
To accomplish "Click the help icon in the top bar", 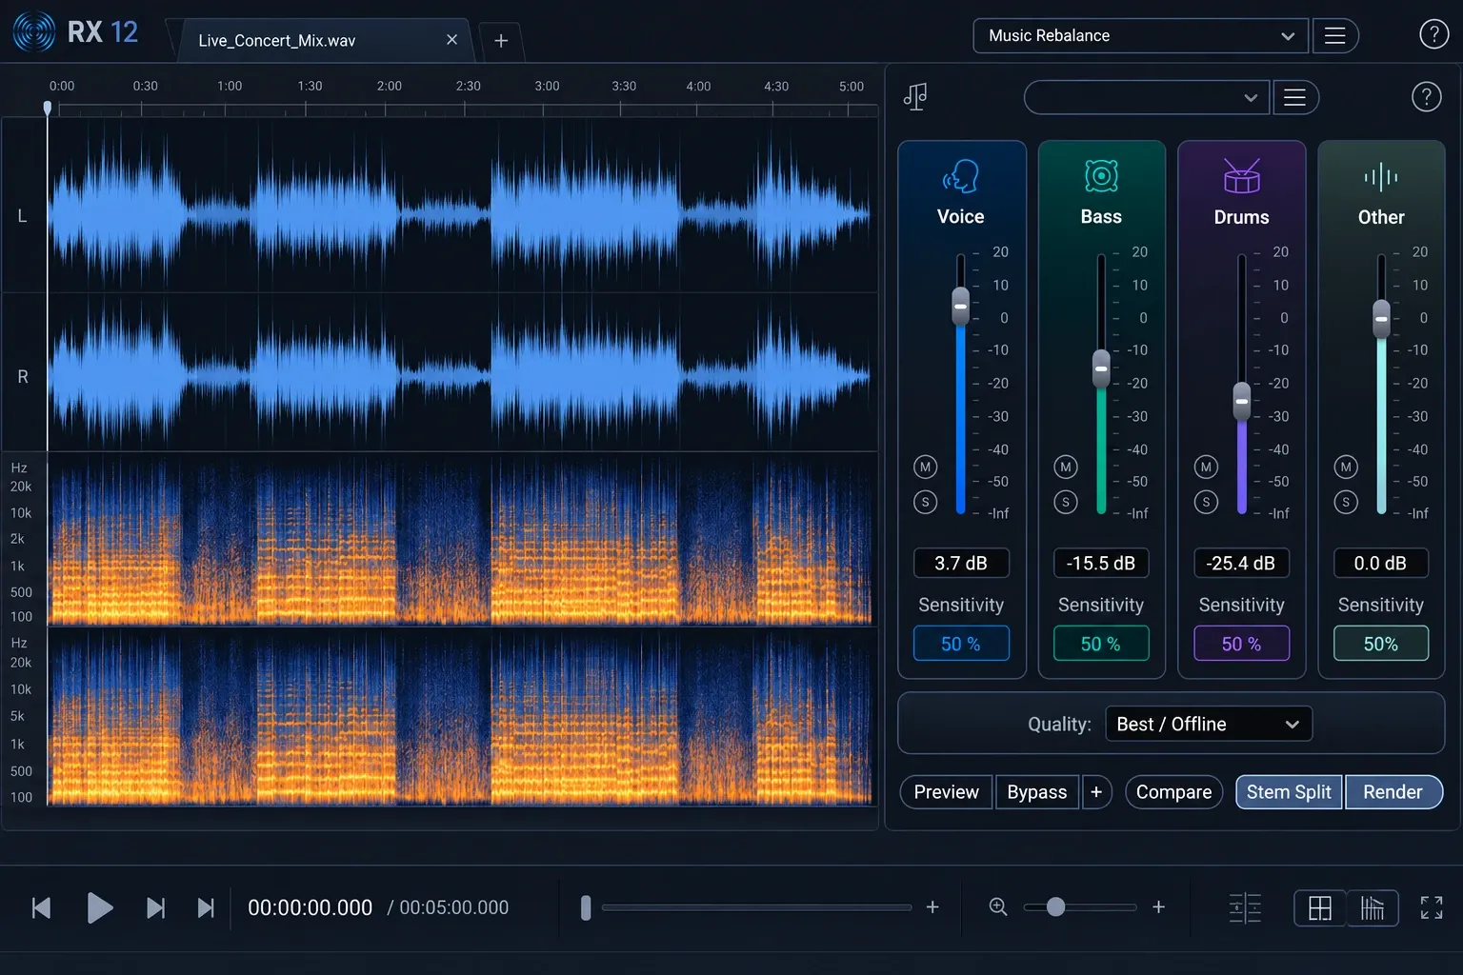I will 1433,34.
